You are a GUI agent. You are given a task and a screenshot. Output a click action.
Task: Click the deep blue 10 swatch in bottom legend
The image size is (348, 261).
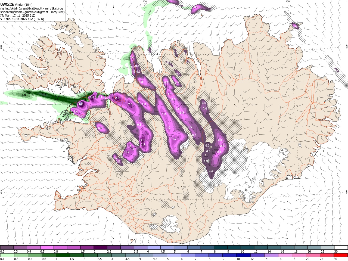pos(243,255)
